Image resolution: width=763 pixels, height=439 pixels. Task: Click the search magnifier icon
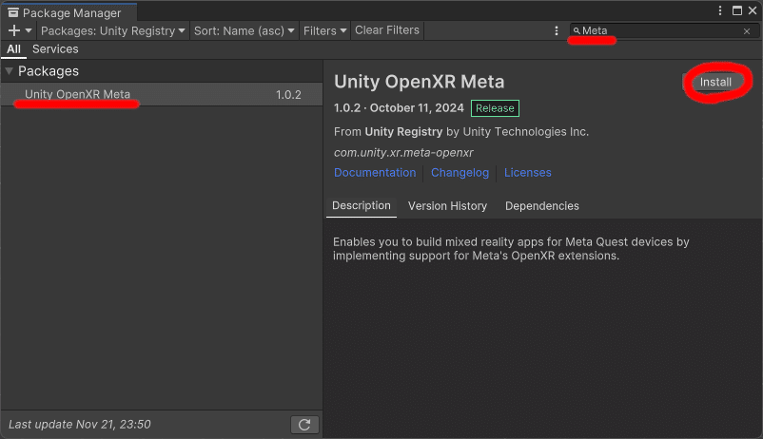(577, 30)
